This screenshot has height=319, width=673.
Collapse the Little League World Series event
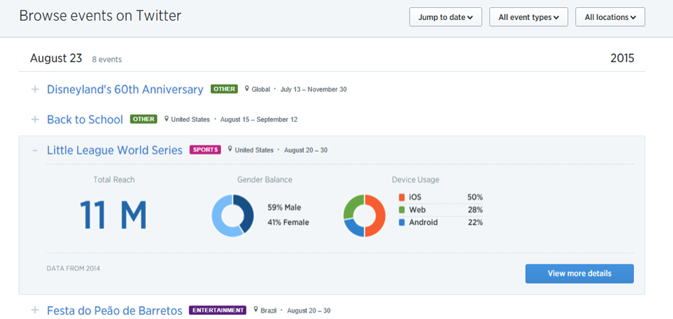[x=34, y=150]
